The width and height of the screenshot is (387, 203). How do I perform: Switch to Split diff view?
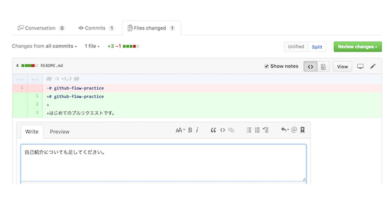[x=317, y=47]
